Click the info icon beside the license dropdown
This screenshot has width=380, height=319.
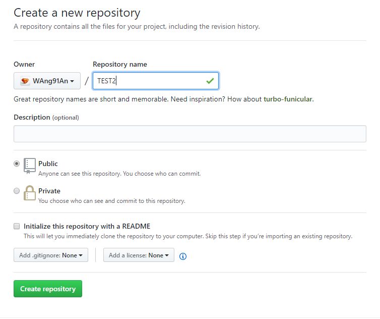(x=183, y=256)
